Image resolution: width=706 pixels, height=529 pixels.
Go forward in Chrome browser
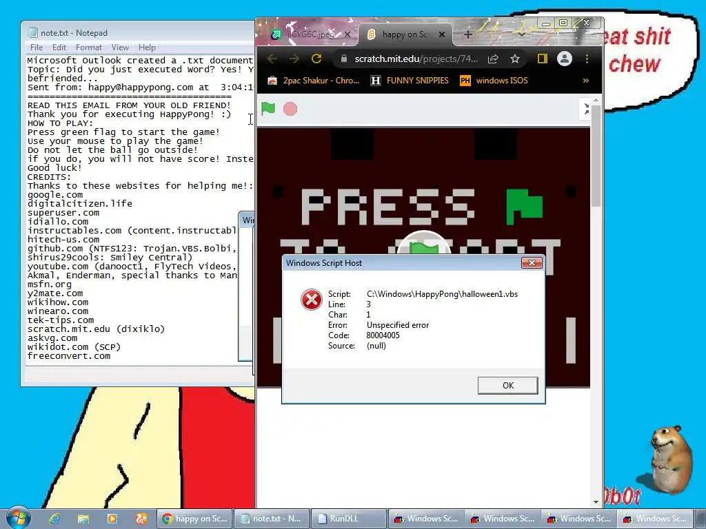[x=294, y=59]
